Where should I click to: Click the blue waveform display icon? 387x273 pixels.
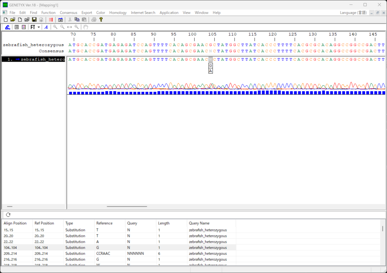8,27
